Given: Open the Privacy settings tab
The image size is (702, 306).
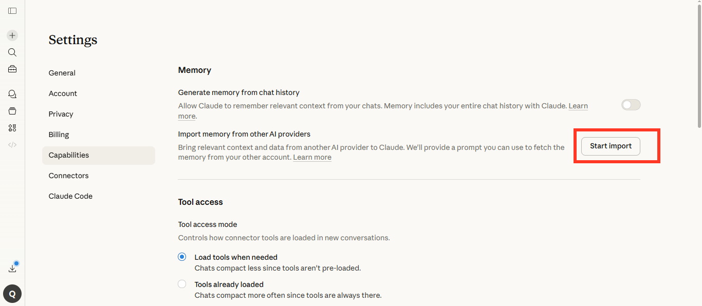Looking at the screenshot, I should coord(61,114).
